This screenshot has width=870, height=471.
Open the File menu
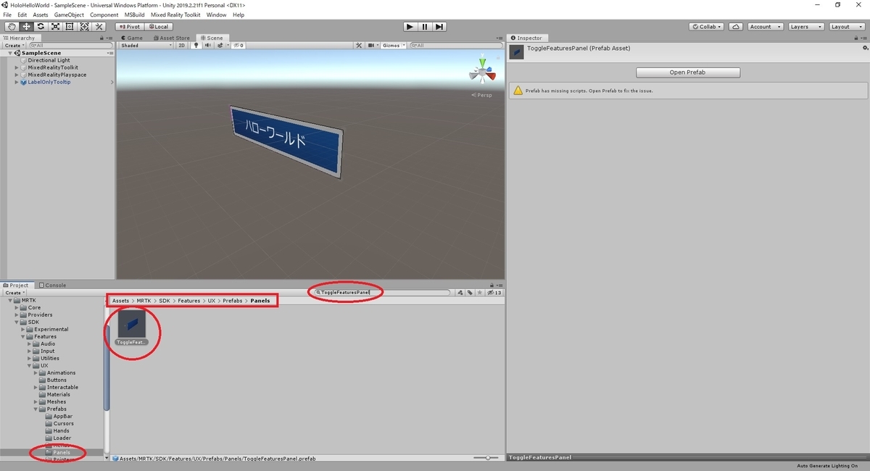(7, 14)
